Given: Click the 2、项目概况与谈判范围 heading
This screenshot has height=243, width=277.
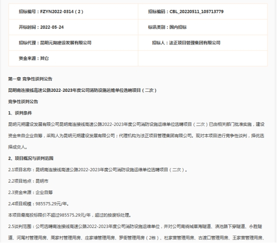Looking at the screenshot, I should click(30, 158).
